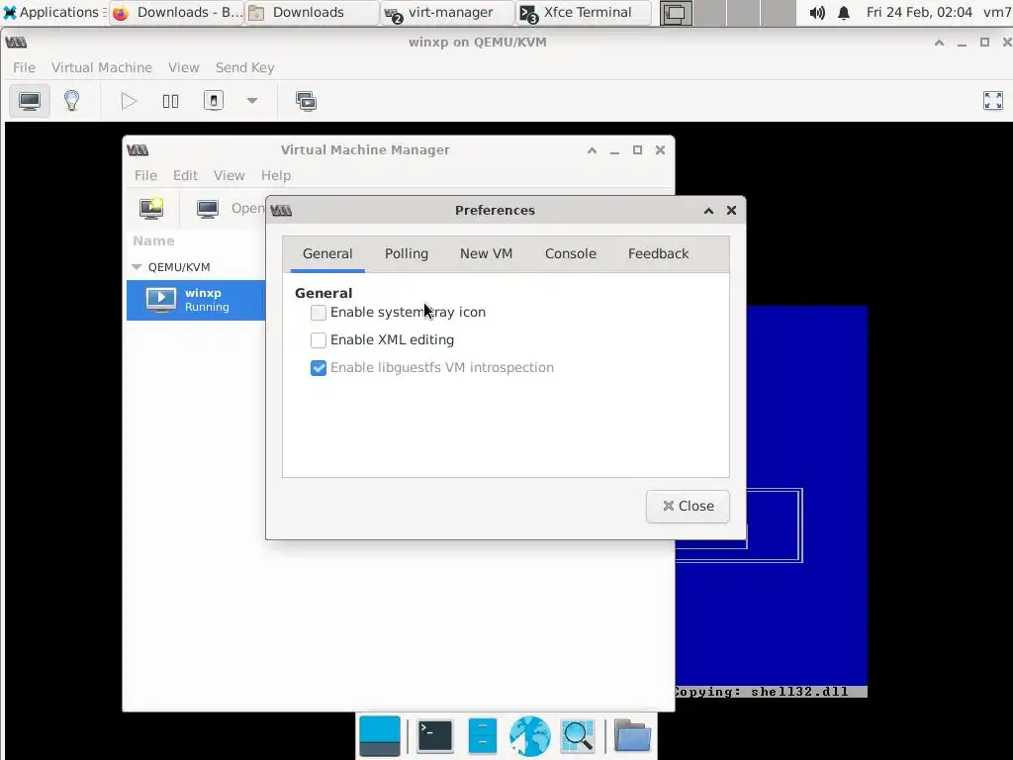Minimize the Virtual Machine Manager window

[x=614, y=150]
